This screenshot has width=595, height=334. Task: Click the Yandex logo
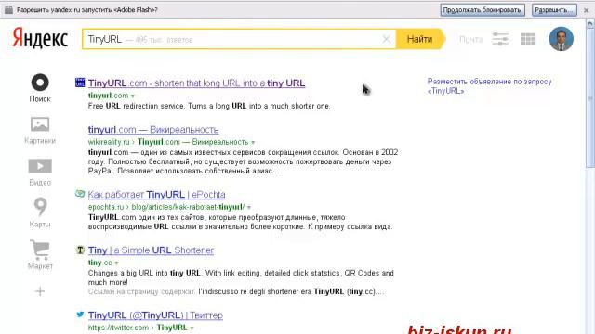[40, 39]
